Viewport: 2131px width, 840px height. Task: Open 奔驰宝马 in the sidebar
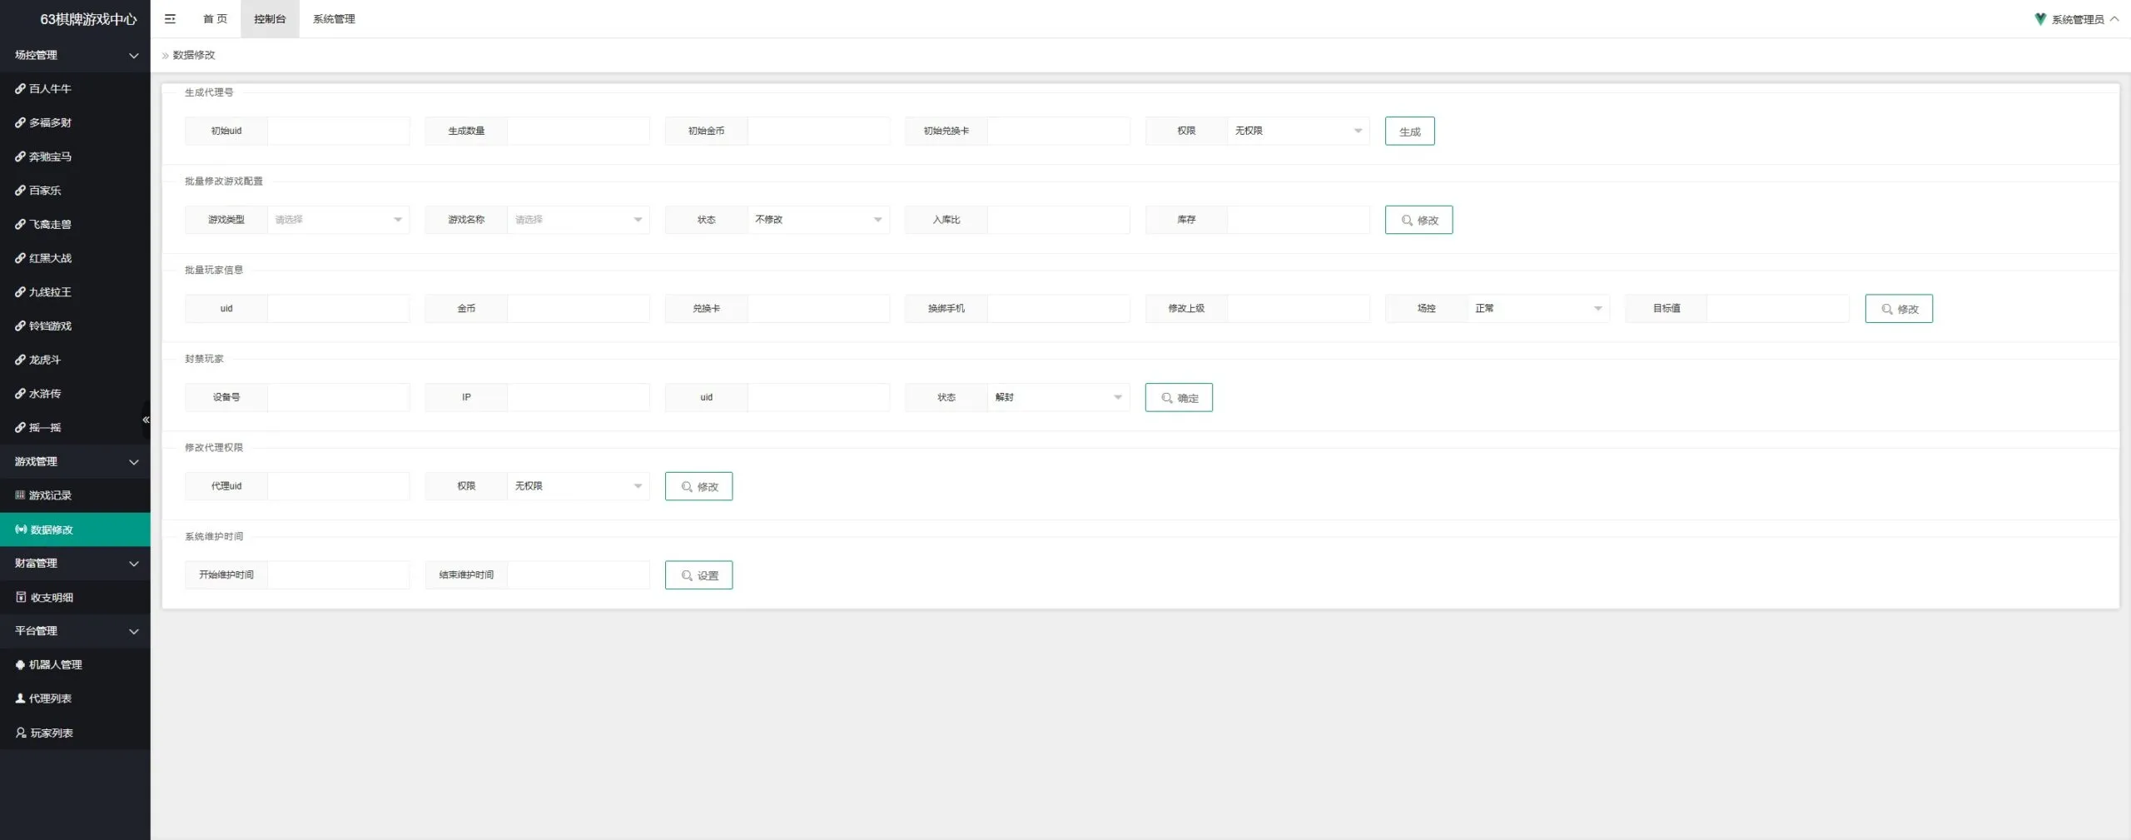[75, 157]
